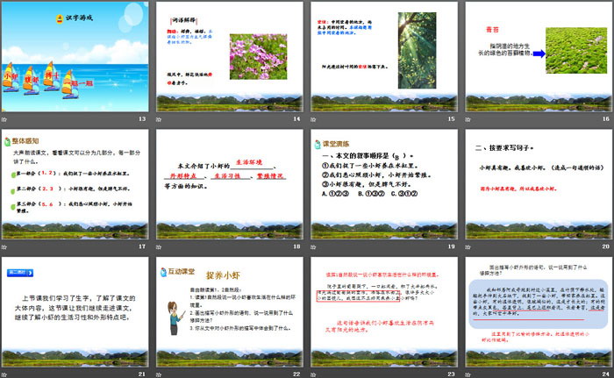This screenshot has width=614, height=378.
Task: Select slide 24 with the blue rounded text box
Action: (x=539, y=312)
